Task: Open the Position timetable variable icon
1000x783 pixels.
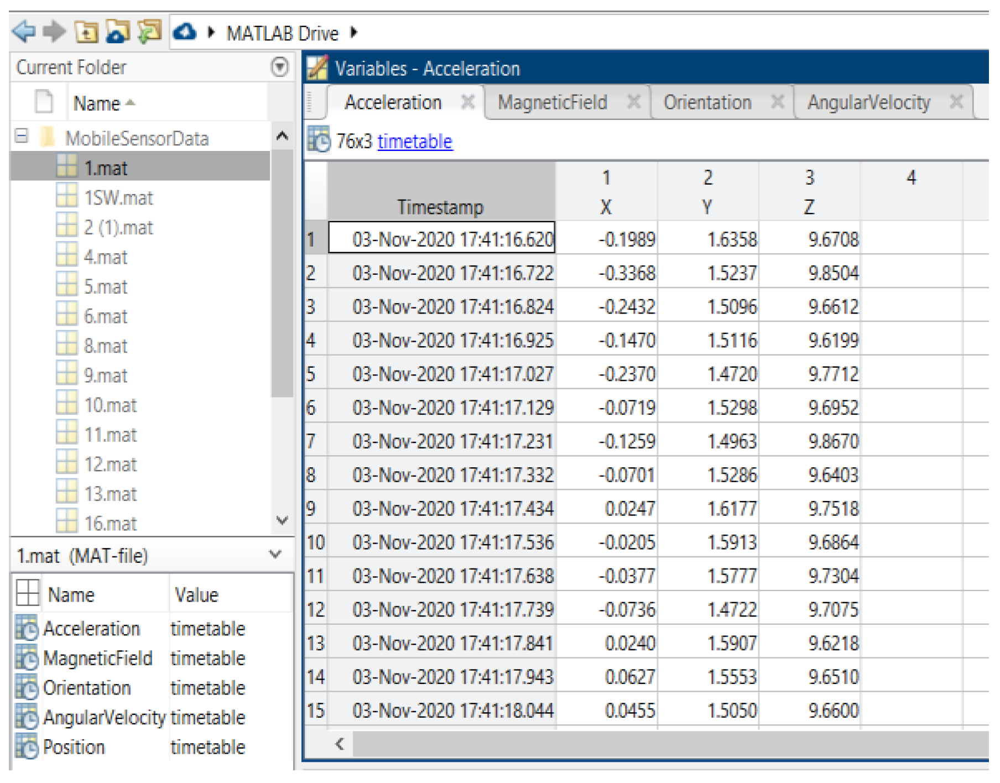Action: click(27, 747)
